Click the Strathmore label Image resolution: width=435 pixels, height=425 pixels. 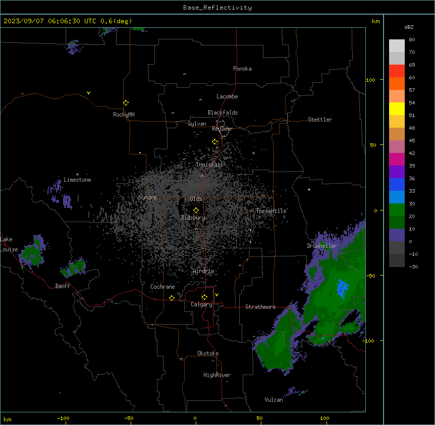pos(260,307)
